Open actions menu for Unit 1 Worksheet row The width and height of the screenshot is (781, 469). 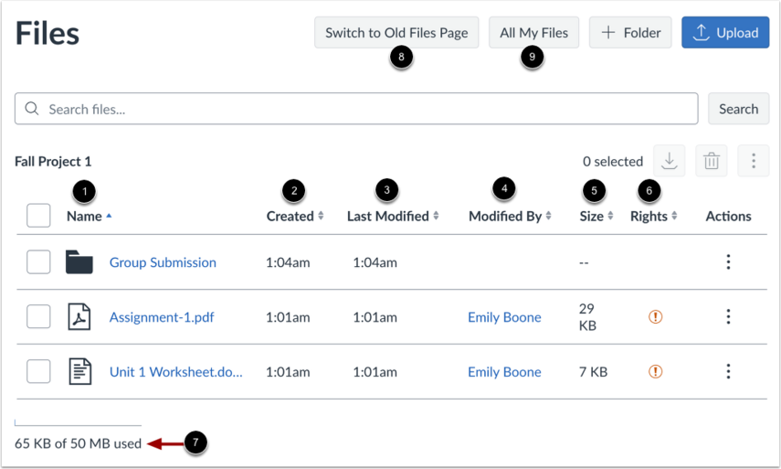point(728,371)
